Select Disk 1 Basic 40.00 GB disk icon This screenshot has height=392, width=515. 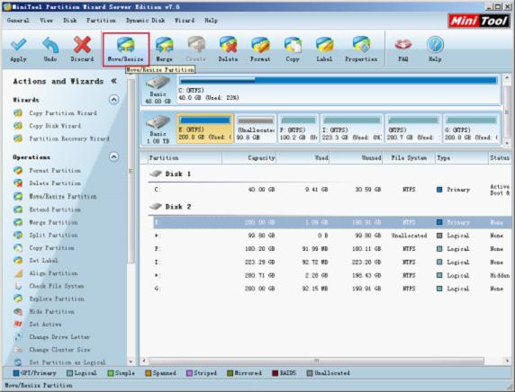[158, 89]
